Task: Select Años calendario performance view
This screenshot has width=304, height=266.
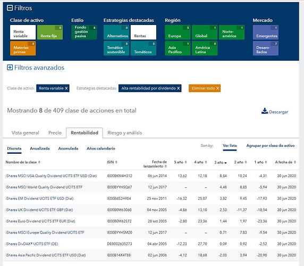Action: [x=101, y=148]
